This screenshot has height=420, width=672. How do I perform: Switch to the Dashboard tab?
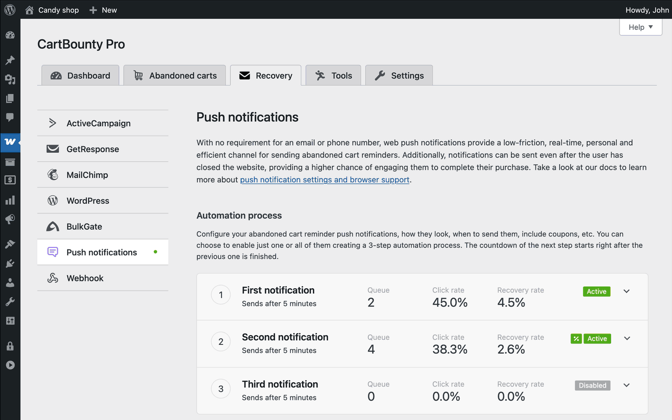coord(80,76)
